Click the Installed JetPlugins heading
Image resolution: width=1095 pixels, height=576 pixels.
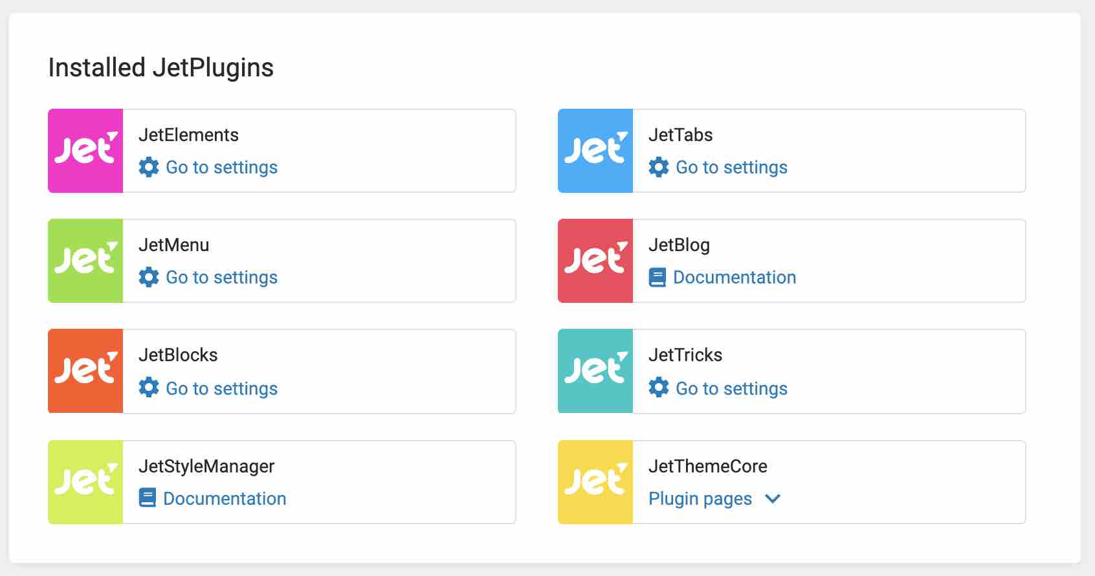point(161,67)
